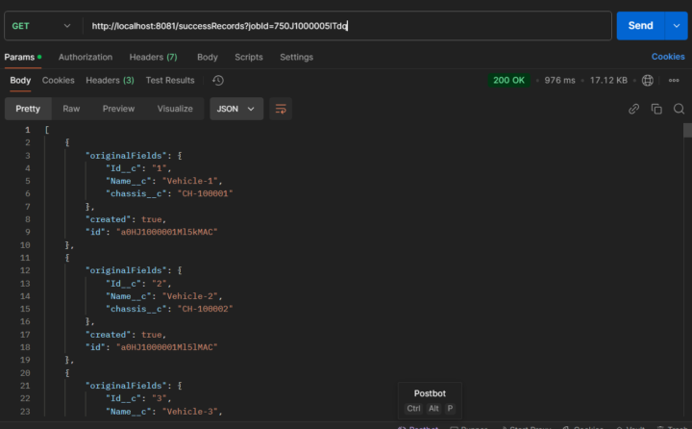Send the request with Send button

click(x=640, y=26)
